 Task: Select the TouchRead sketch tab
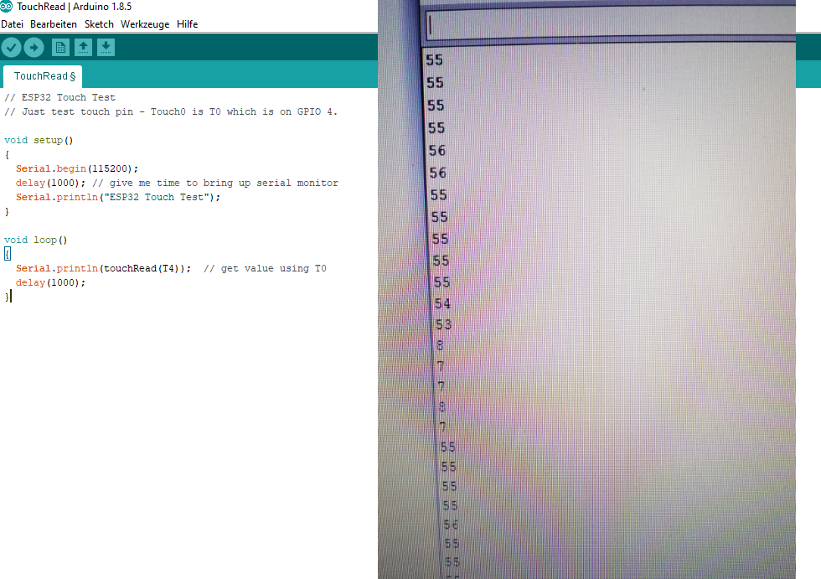43,76
